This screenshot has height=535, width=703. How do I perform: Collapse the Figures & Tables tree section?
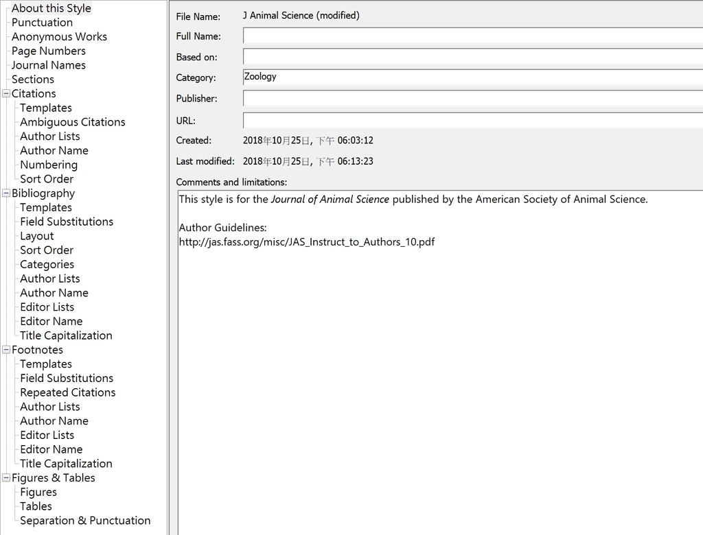6,477
